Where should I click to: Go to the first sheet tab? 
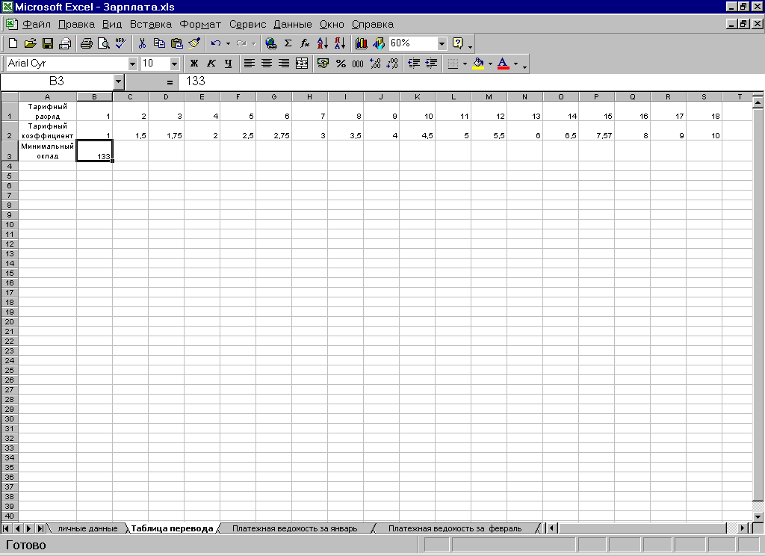pos(6,528)
